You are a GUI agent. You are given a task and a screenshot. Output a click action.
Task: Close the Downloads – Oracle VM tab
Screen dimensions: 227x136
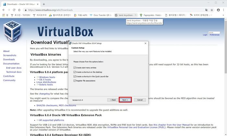[x=38, y=4]
